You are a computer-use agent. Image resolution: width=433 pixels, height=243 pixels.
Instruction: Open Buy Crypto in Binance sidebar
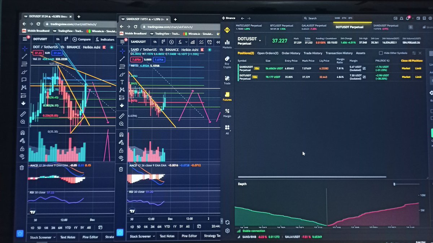(227, 62)
